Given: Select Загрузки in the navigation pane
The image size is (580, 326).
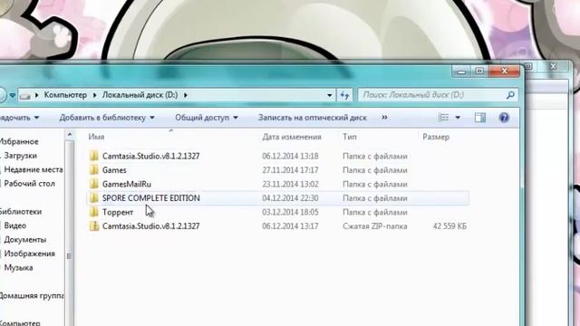Looking at the screenshot, I should coord(20,156).
